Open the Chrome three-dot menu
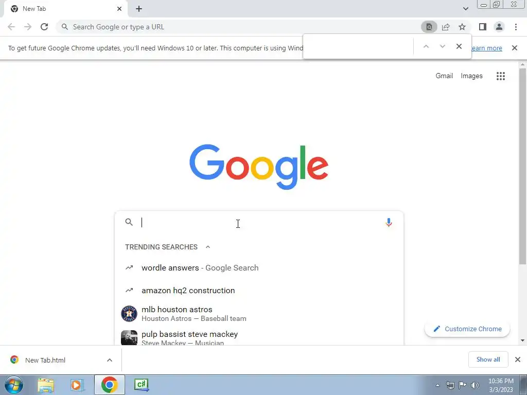Image resolution: width=527 pixels, height=395 pixels. [x=516, y=27]
